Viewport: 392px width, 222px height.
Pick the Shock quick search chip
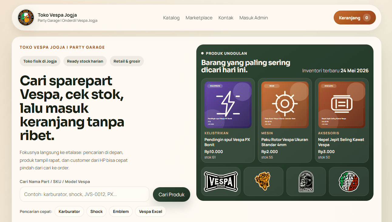click(x=96, y=211)
